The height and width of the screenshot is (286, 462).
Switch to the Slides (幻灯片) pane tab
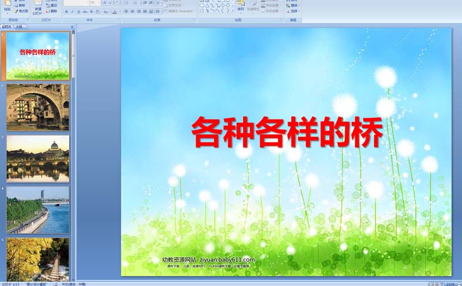pos(8,27)
